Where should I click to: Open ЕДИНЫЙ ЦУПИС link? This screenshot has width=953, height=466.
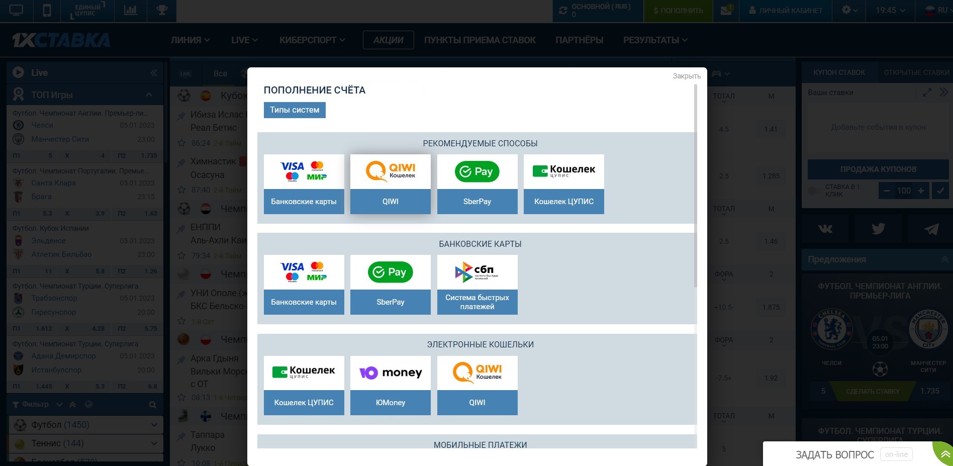coord(87,11)
